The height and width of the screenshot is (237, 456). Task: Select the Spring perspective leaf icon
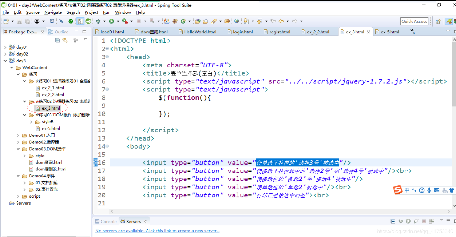tap(449, 22)
